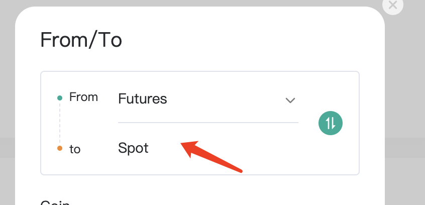Screen dimensions: 425x205
Task: Close the transfer dialog
Action: 393,5
